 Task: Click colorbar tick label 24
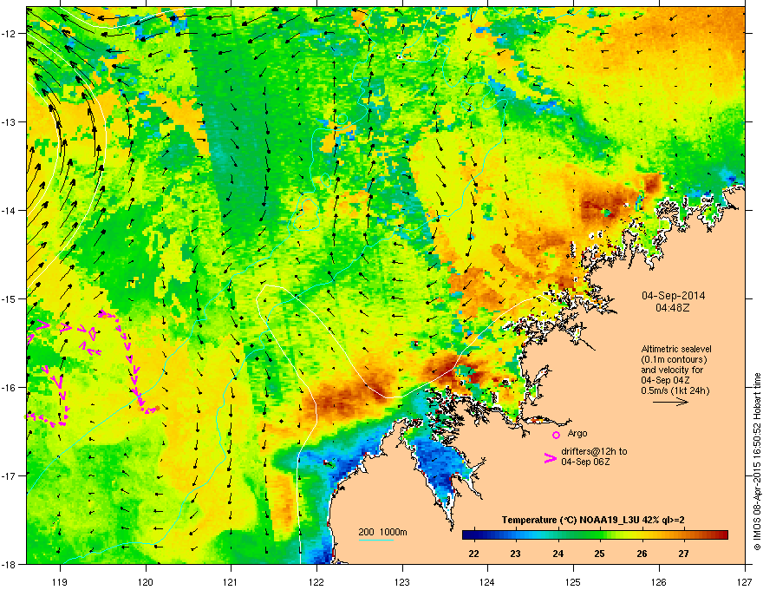pos(558,554)
